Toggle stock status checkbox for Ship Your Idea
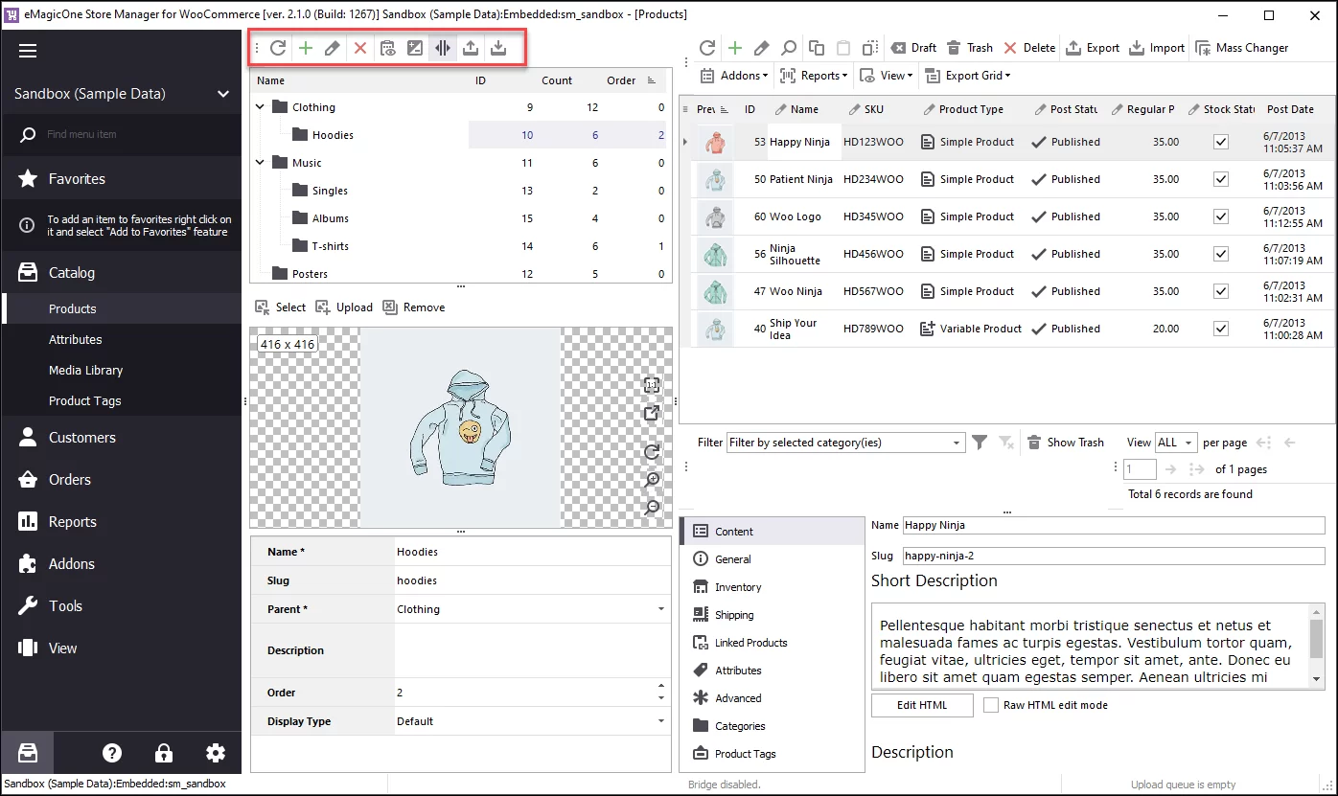 click(x=1220, y=329)
